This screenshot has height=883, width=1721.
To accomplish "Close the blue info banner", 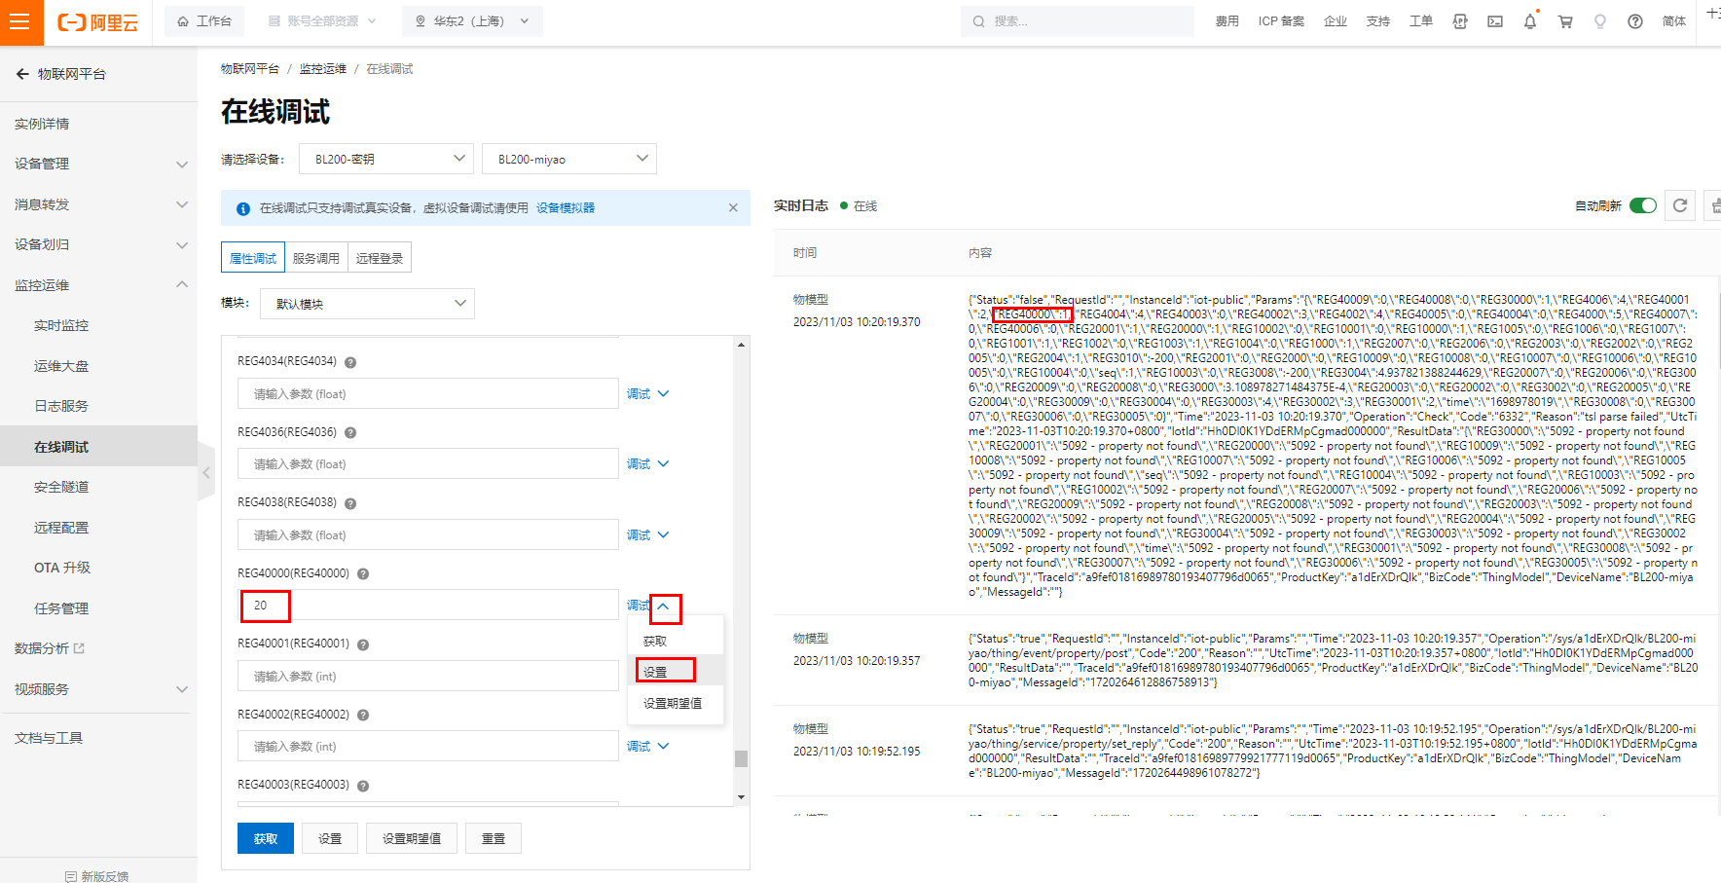I will click(733, 207).
